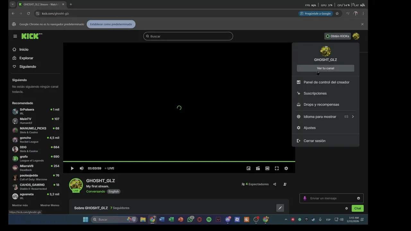This screenshot has height=231, width=411.
Task: Click the purple microphone icon in chat
Action: (305, 198)
